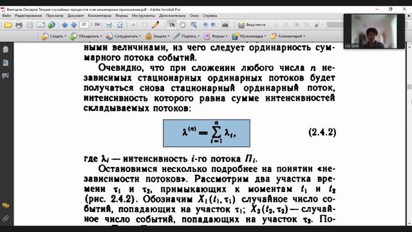Open the Мультимедиа dropdown
Image resolution: width=412 pixels, height=232 pixels.
click(x=249, y=36)
